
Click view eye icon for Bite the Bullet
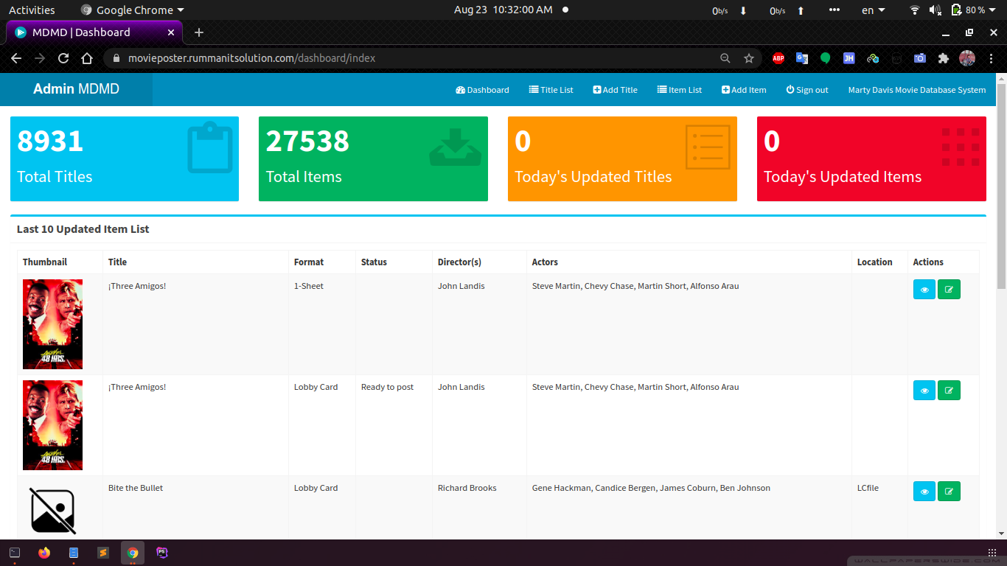pos(924,492)
